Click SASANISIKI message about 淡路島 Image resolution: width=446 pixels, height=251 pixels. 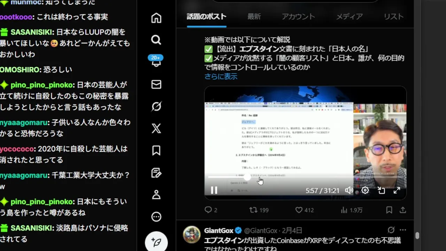coord(64,234)
